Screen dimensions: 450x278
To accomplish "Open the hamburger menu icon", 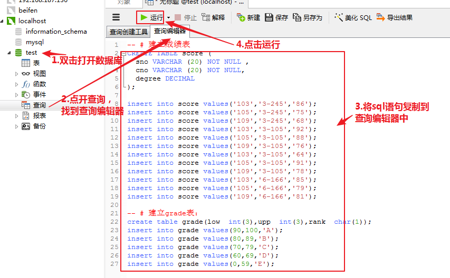I will click(116, 17).
